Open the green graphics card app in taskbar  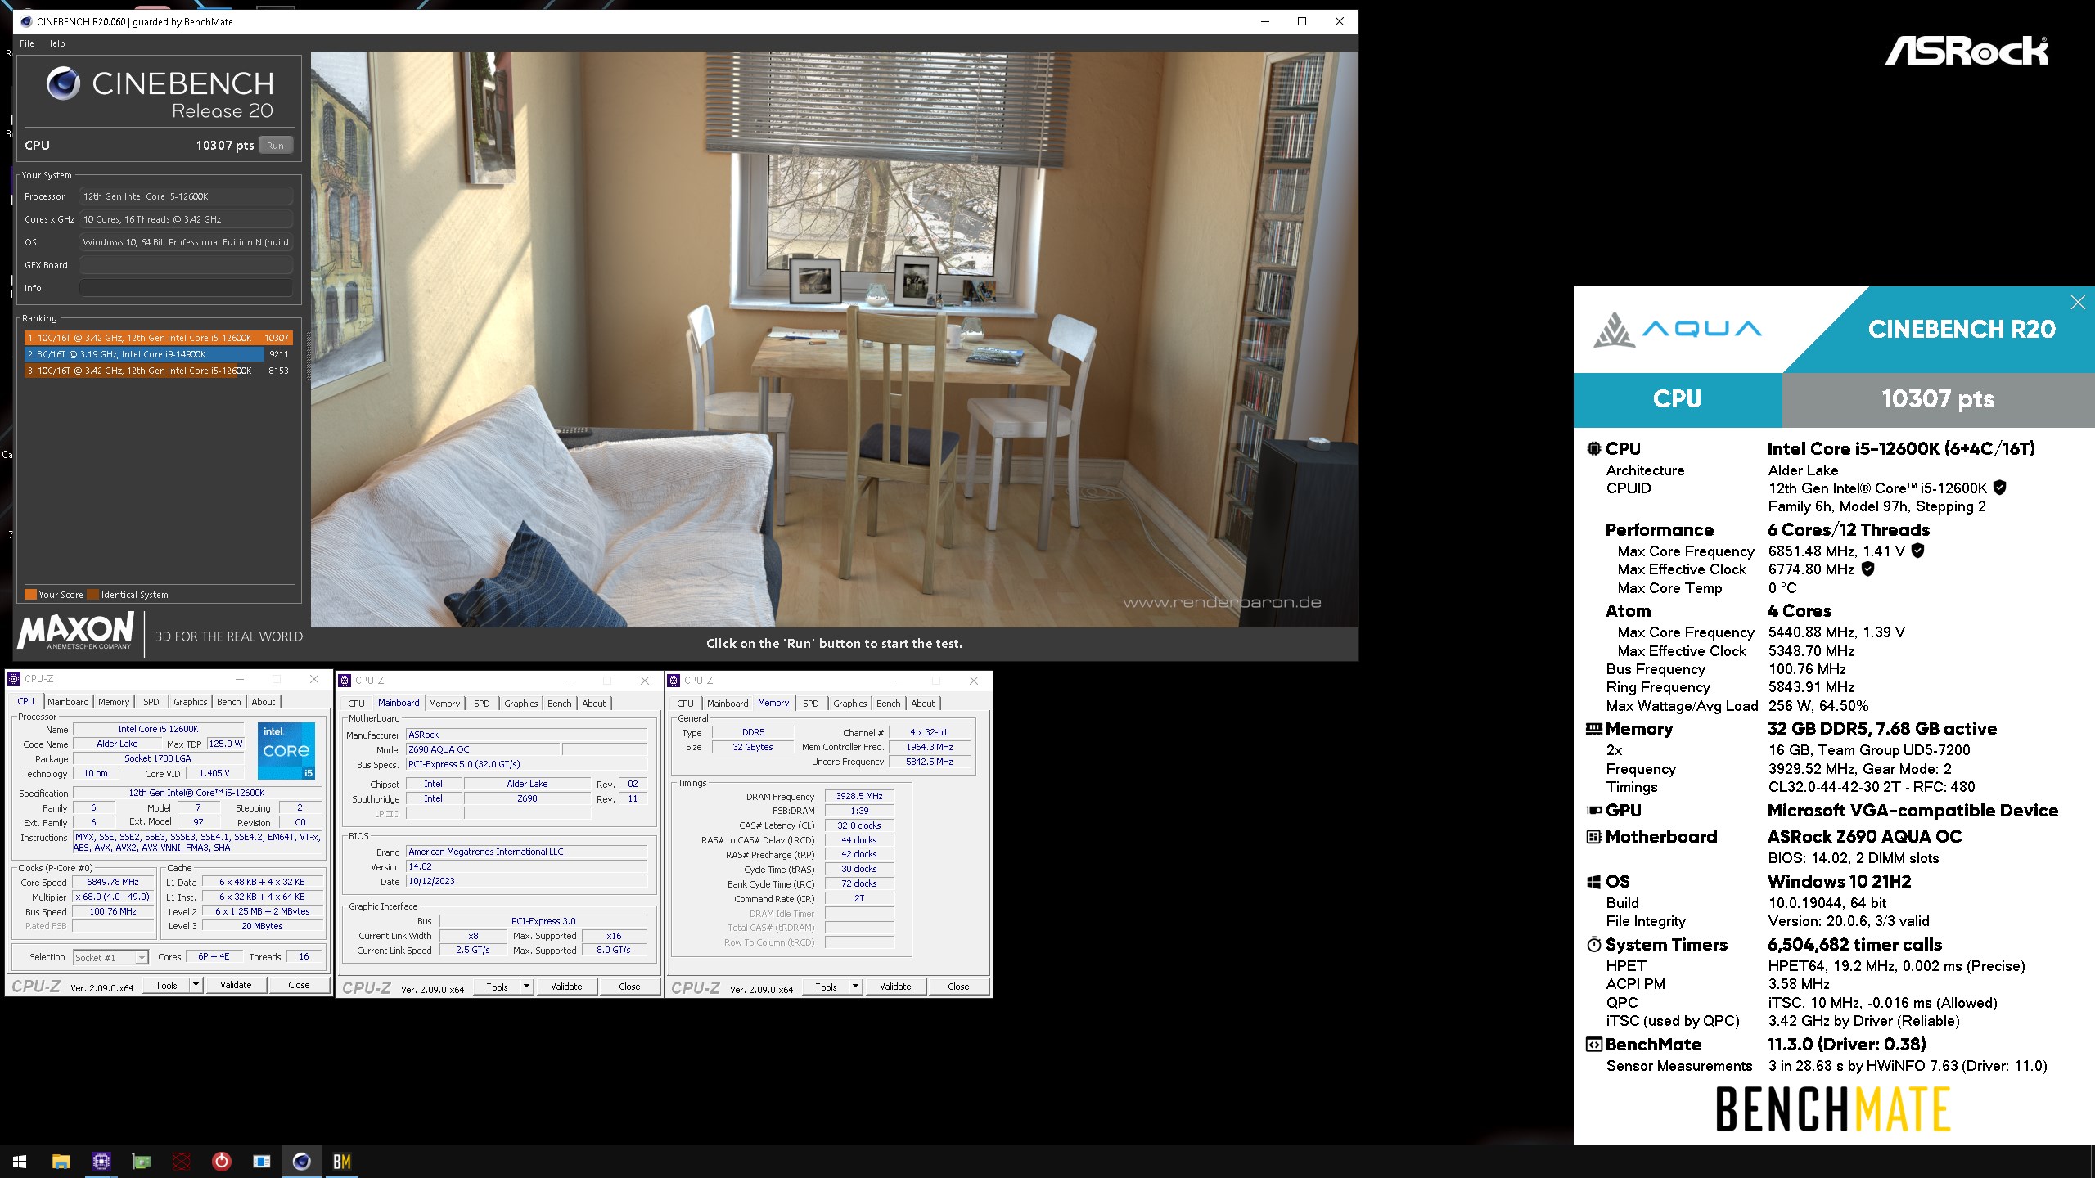pyautogui.click(x=141, y=1162)
